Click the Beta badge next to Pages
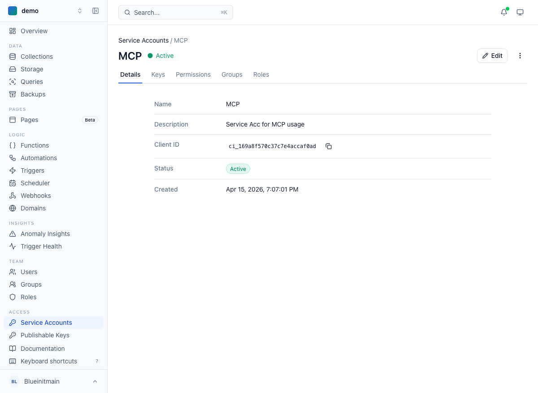This screenshot has width=538, height=393. coord(90,120)
